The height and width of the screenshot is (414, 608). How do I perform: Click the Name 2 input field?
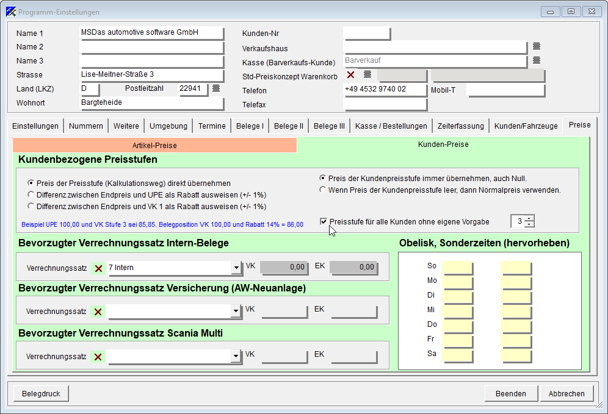[151, 47]
